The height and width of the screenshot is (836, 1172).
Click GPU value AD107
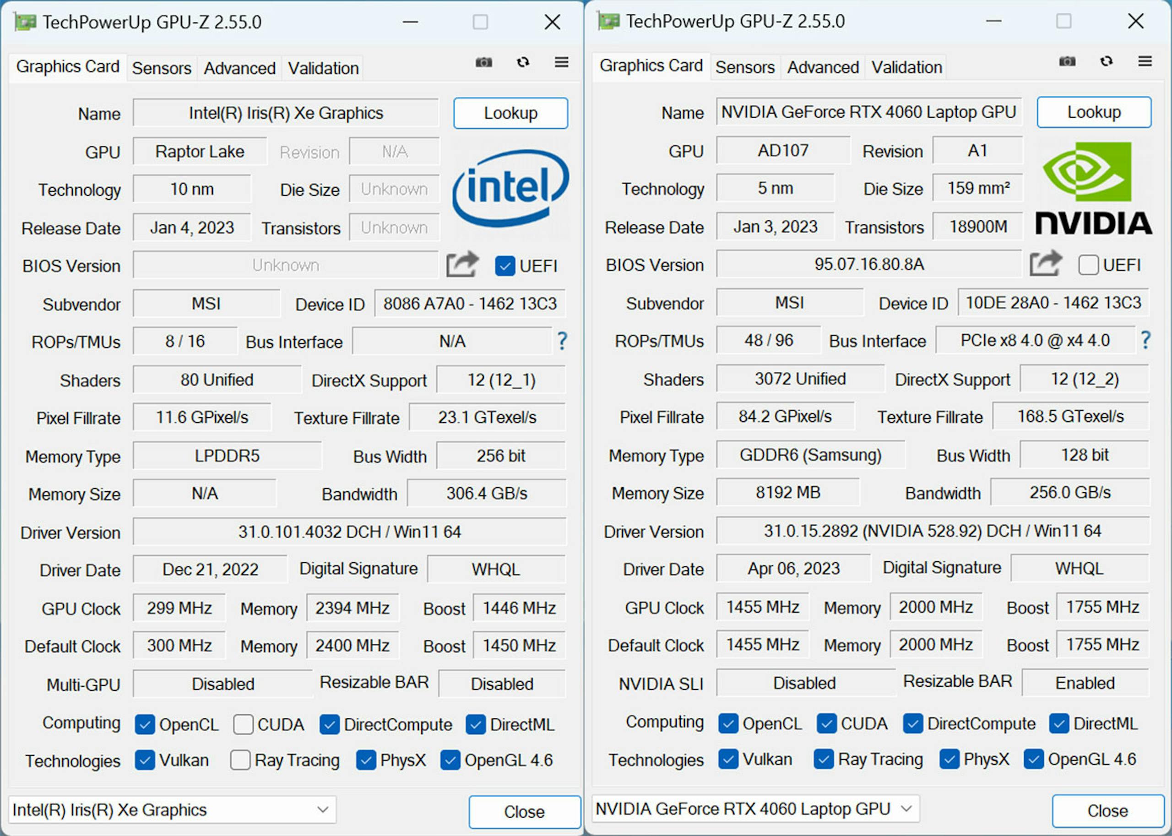click(783, 150)
